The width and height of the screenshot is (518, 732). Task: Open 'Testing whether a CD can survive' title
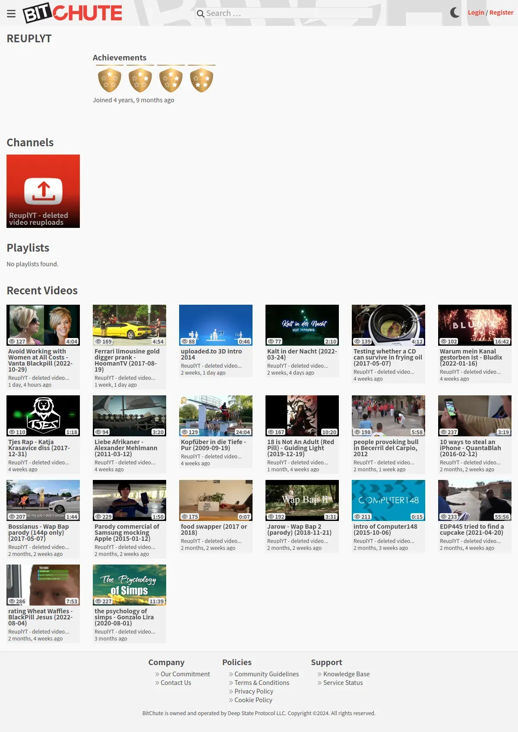click(388, 357)
